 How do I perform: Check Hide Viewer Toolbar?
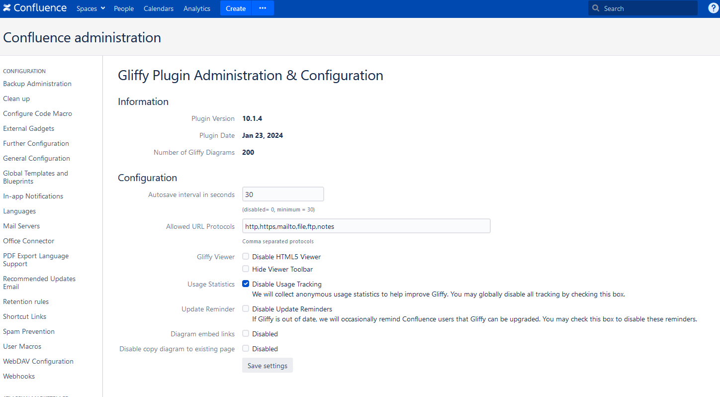(246, 269)
